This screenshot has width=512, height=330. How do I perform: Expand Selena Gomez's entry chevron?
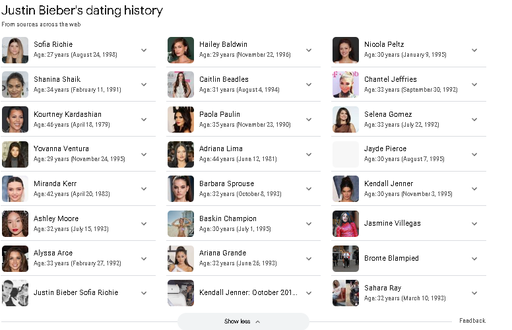474,119
